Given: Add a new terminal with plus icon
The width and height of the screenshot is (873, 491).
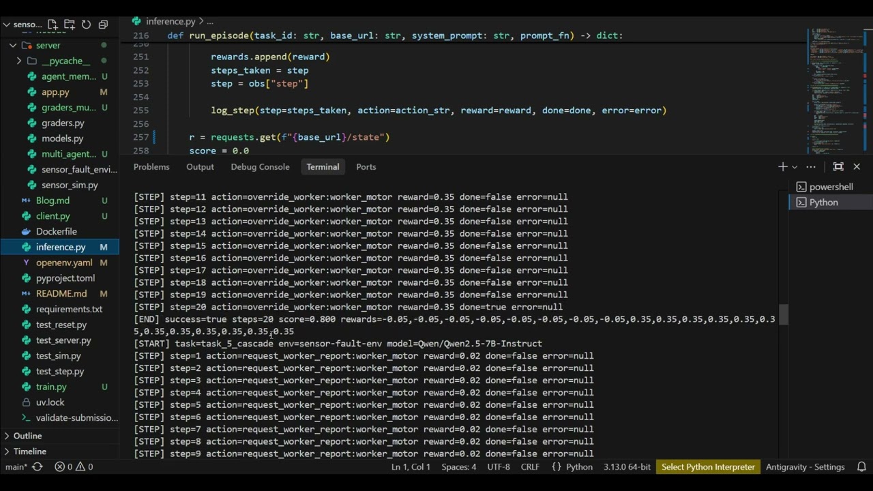Looking at the screenshot, I should pos(782,166).
